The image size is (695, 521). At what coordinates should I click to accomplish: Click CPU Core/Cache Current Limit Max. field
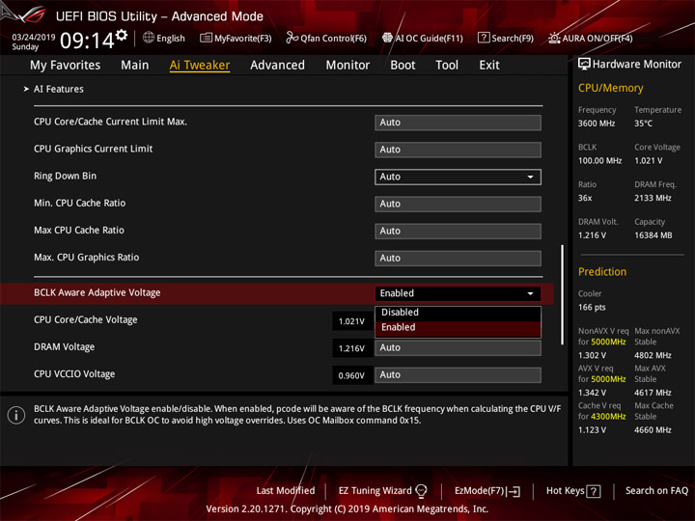click(458, 123)
